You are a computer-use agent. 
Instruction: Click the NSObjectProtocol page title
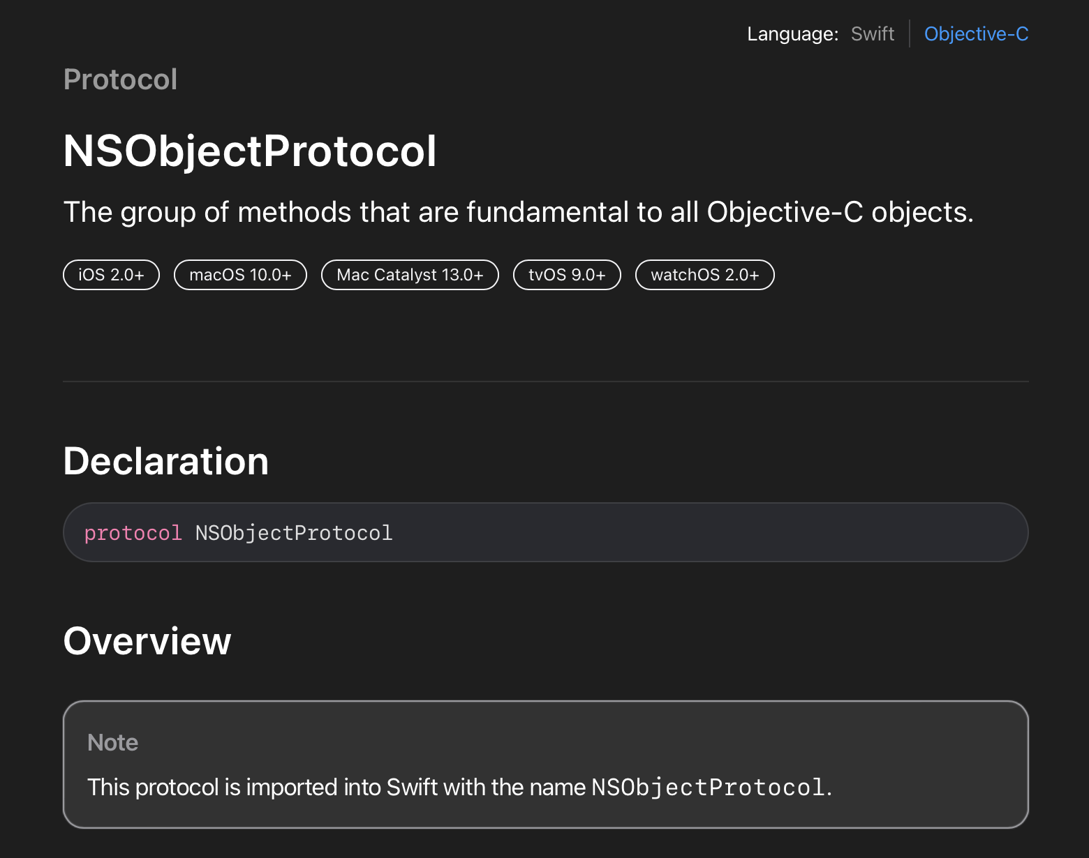point(249,151)
